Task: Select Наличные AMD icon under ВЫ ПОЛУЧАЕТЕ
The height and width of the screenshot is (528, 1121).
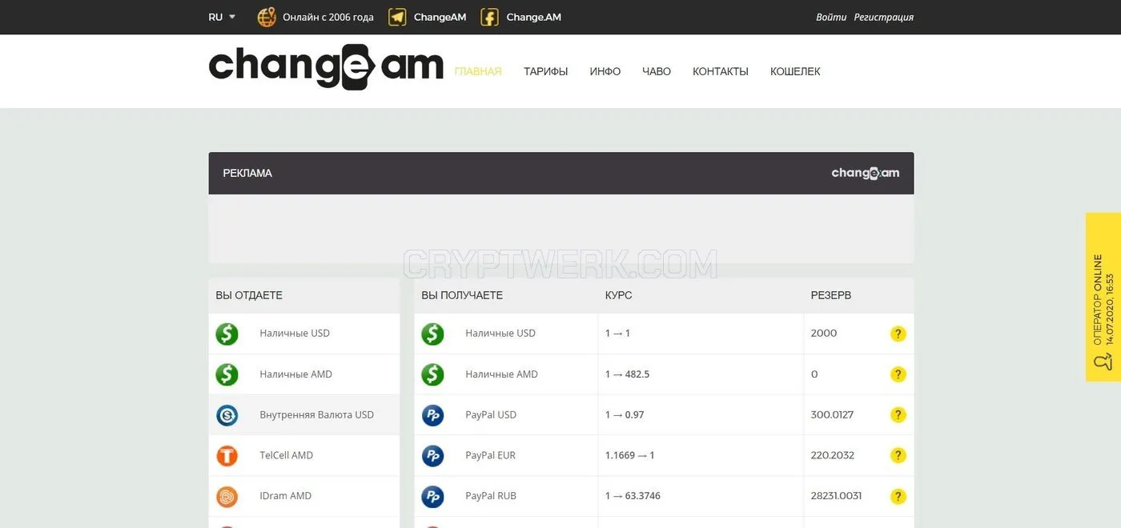Action: [x=433, y=374]
